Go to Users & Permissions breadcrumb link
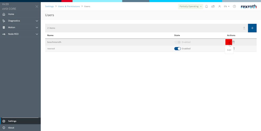 [x=69, y=6]
